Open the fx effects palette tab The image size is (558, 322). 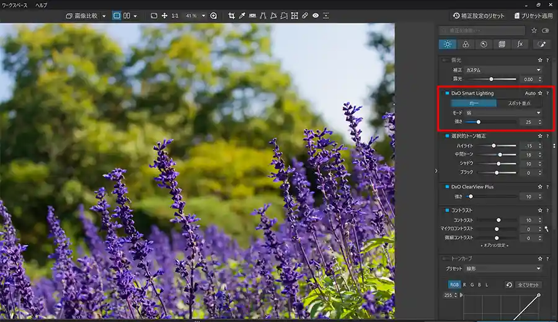pos(520,44)
